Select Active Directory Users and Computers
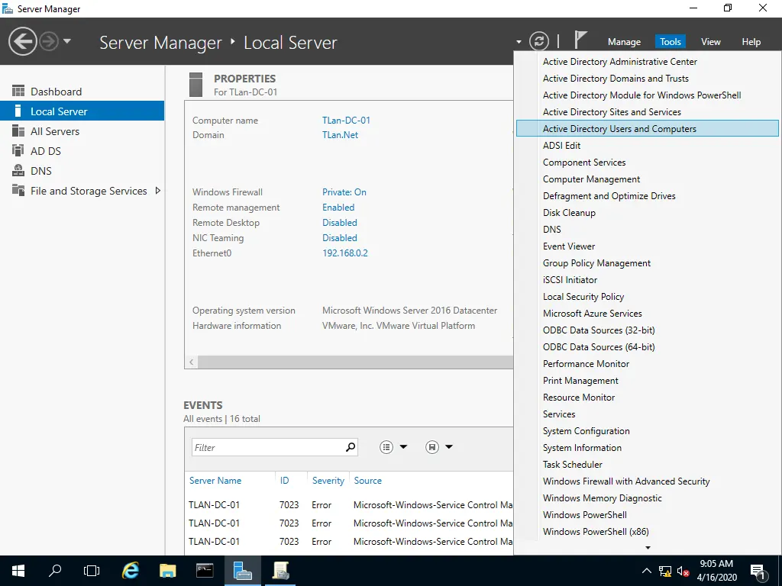This screenshot has height=586, width=782. point(619,129)
